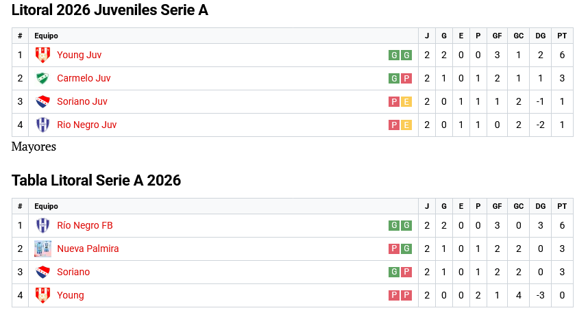Click the Carmelo Juv team crest

pos(42,79)
